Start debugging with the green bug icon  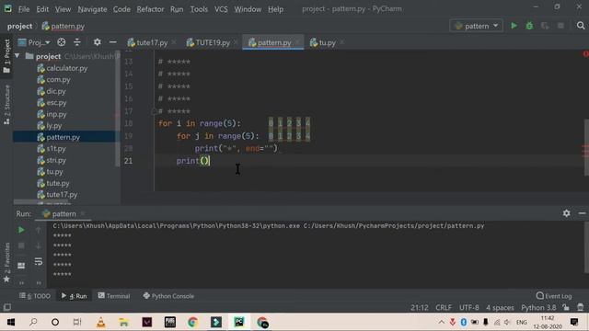(x=529, y=26)
